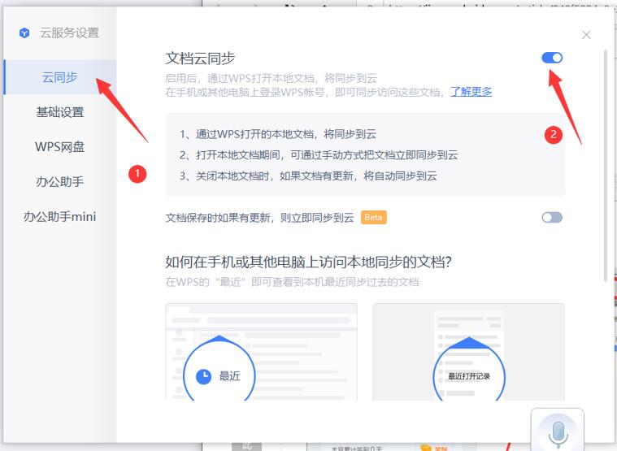Click the line 3、关闭本地文档时
Viewport: 617px width, 451px height.
pyautogui.click(x=309, y=176)
